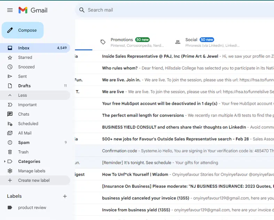The width and height of the screenshot is (274, 220).
Task: Open the product review label
Action: coord(32,207)
